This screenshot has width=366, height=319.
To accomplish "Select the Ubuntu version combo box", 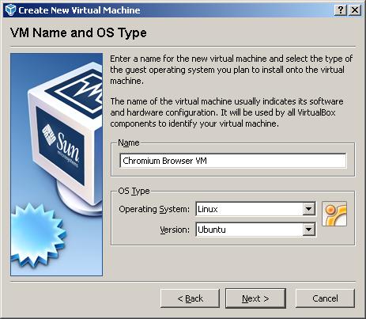I will [x=255, y=230].
